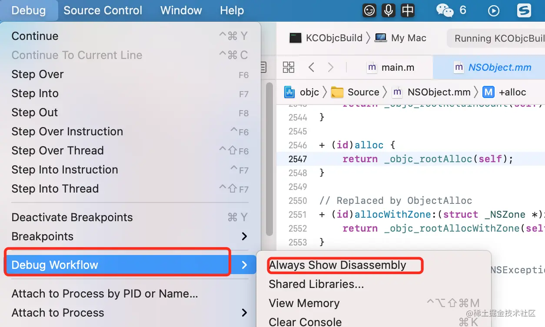Screen dimensions: 545x327
Task: Click the related items grid icon
Action: pos(289,67)
